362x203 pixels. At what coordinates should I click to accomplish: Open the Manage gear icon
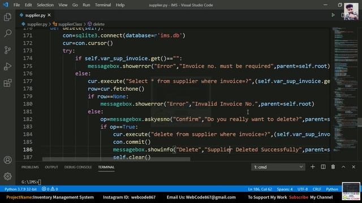click(7, 176)
